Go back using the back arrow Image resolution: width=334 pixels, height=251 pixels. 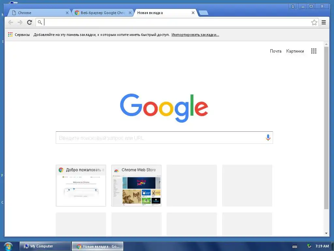(x=10, y=23)
